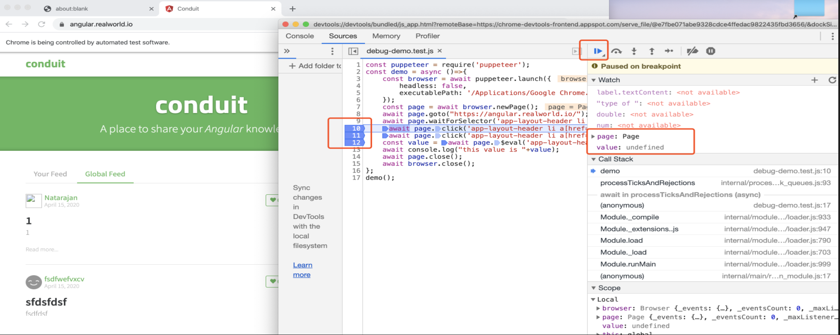Add a new watch expression
Screen dimensions: 840x335
click(x=814, y=80)
